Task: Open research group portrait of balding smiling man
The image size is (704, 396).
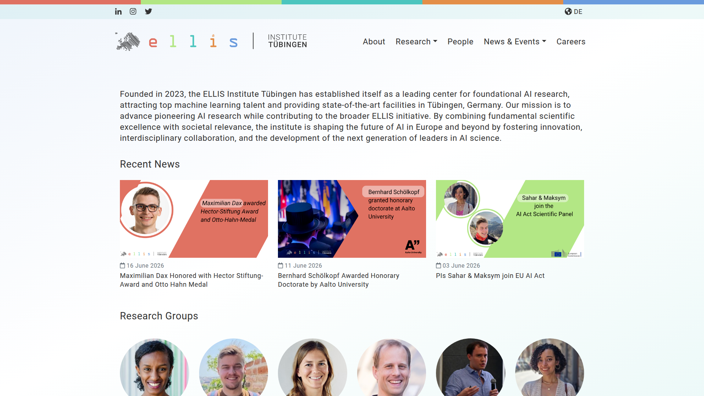Action: tap(392, 367)
